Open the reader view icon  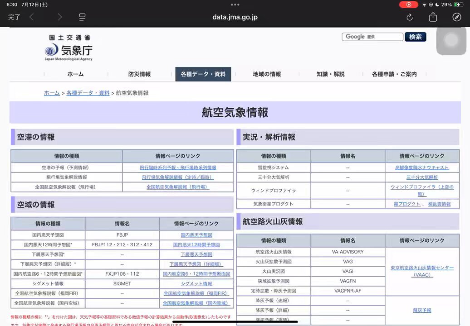(82, 17)
